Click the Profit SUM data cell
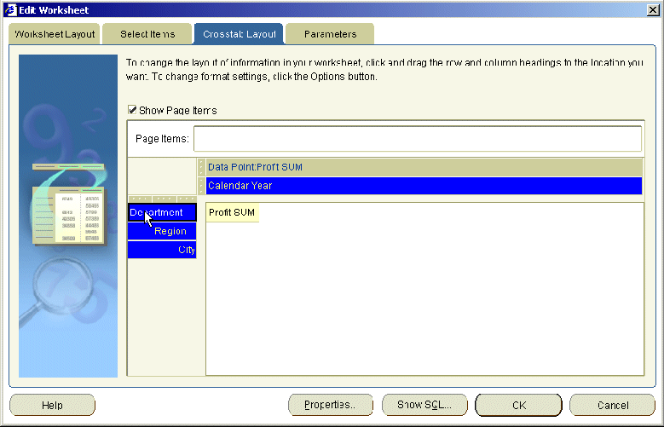Image resolution: width=664 pixels, height=427 pixels. pos(232,212)
